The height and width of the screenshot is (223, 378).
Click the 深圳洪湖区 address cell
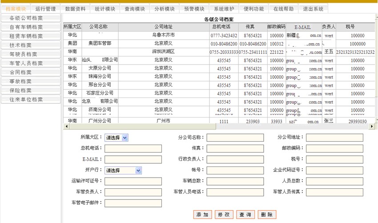164,52
